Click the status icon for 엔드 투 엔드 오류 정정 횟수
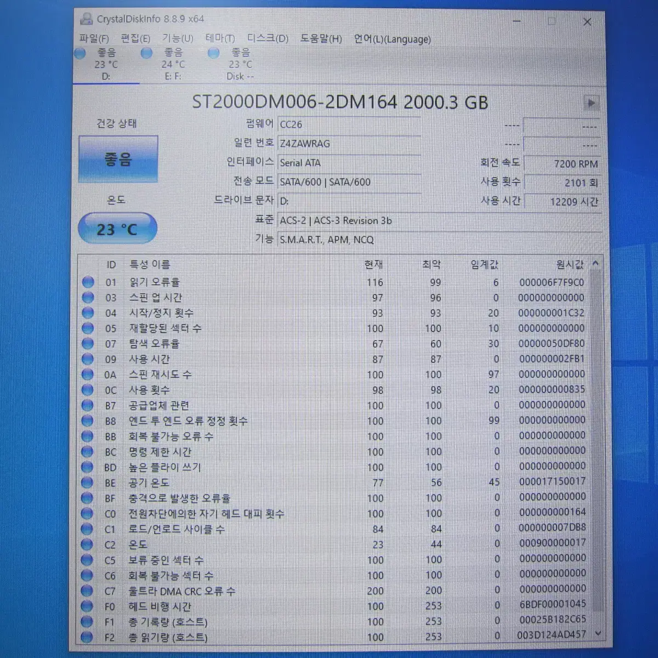The height and width of the screenshot is (658, 658). (88, 421)
